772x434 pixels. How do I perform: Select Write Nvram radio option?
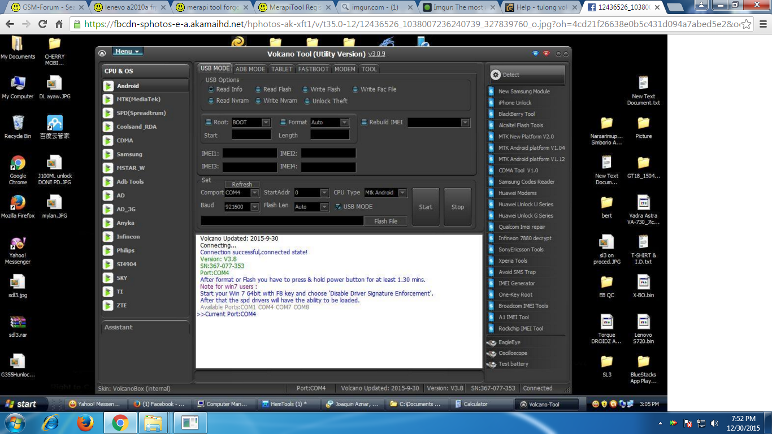tap(258, 101)
